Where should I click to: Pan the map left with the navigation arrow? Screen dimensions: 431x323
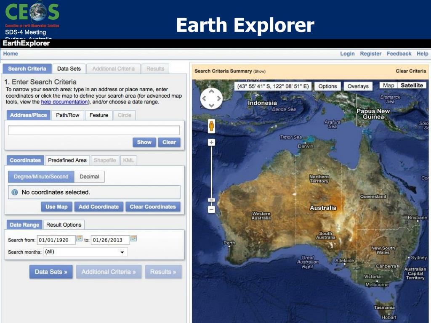coord(204,98)
